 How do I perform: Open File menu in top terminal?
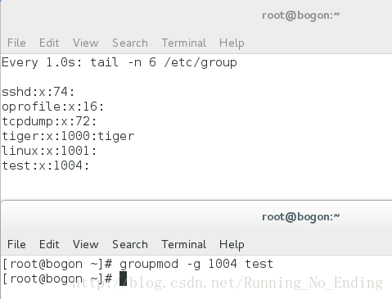(x=16, y=43)
